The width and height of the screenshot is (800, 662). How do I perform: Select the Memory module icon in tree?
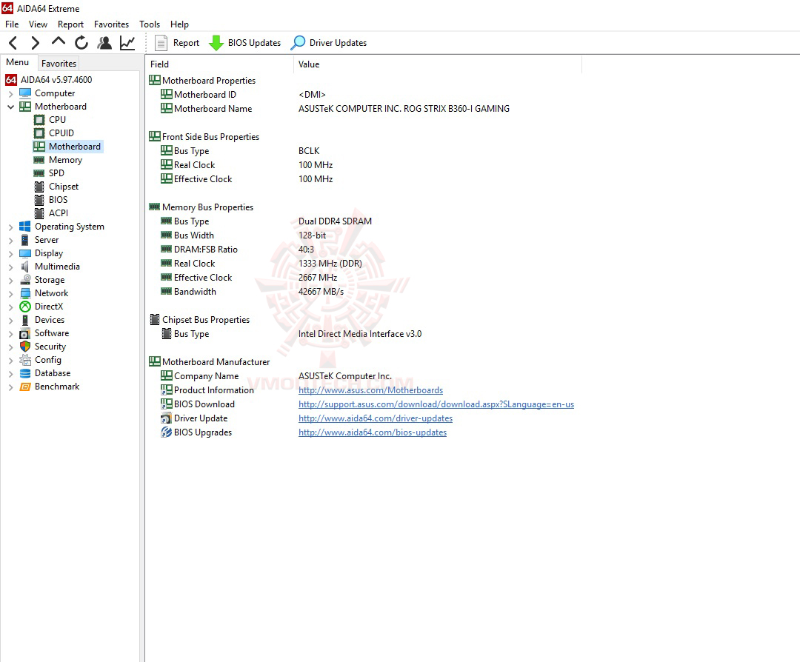pyautogui.click(x=39, y=160)
